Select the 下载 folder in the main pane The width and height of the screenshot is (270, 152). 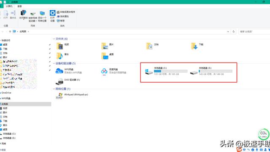click(x=197, y=46)
